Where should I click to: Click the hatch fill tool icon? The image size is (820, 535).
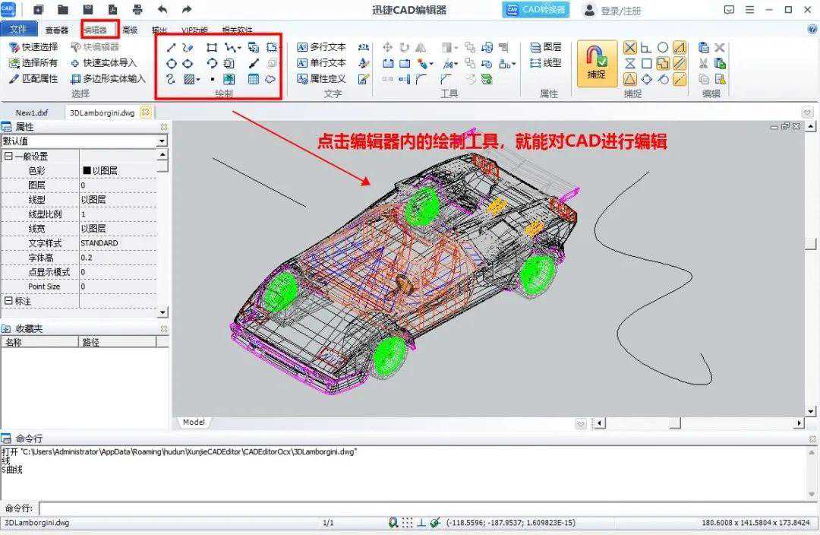190,79
